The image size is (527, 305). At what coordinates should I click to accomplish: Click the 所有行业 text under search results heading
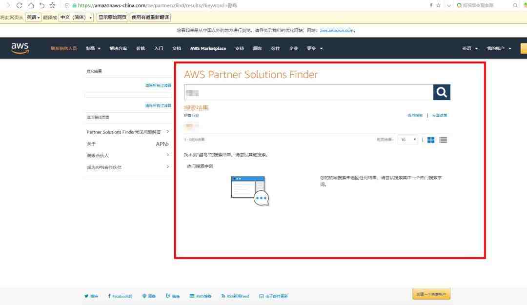click(191, 115)
